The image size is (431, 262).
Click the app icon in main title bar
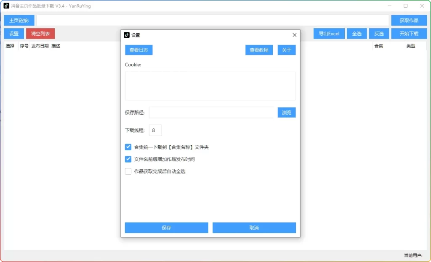tap(6, 6)
